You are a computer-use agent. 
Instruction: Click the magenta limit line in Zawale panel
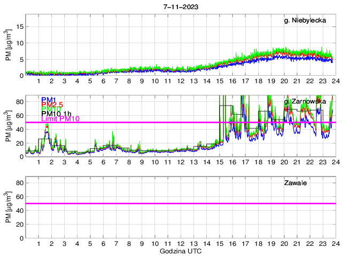[181, 203]
